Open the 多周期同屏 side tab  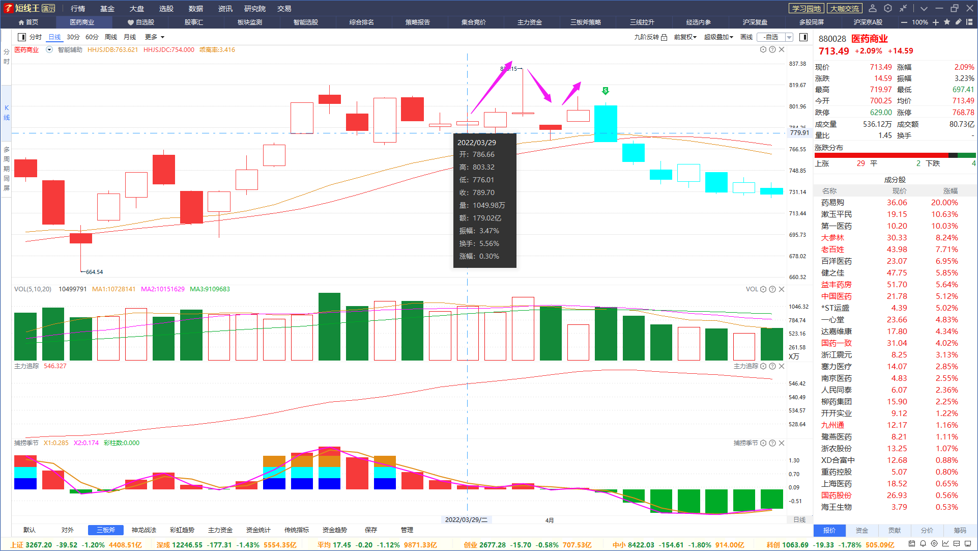pyautogui.click(x=7, y=169)
